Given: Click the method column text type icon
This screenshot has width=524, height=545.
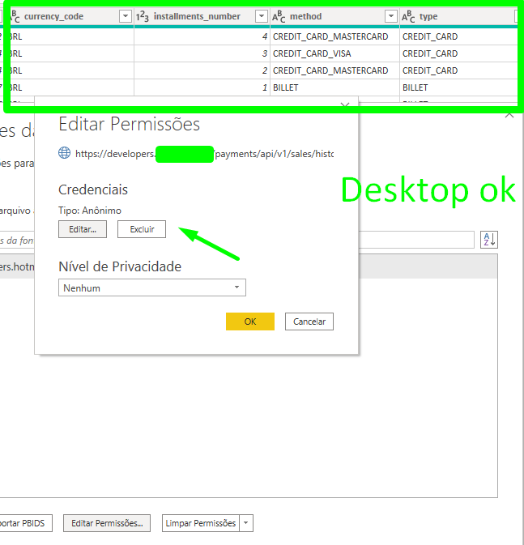Looking at the screenshot, I should click(279, 16).
